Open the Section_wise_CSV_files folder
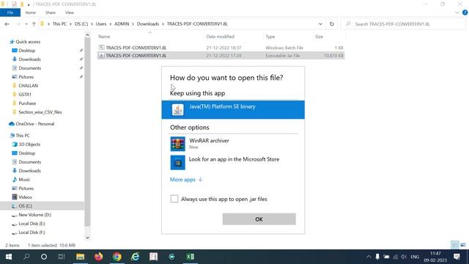 (40, 112)
